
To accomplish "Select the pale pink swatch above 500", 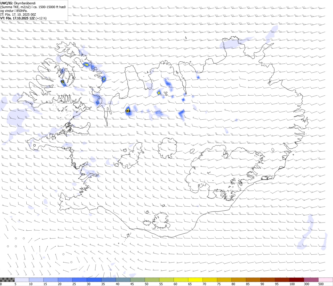I will point(325,280).
